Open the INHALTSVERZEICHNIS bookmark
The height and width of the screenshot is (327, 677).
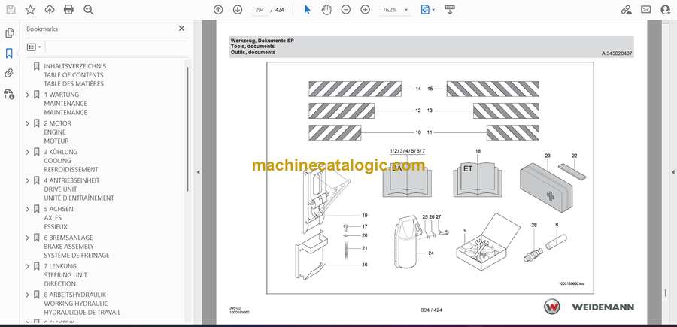(74, 66)
